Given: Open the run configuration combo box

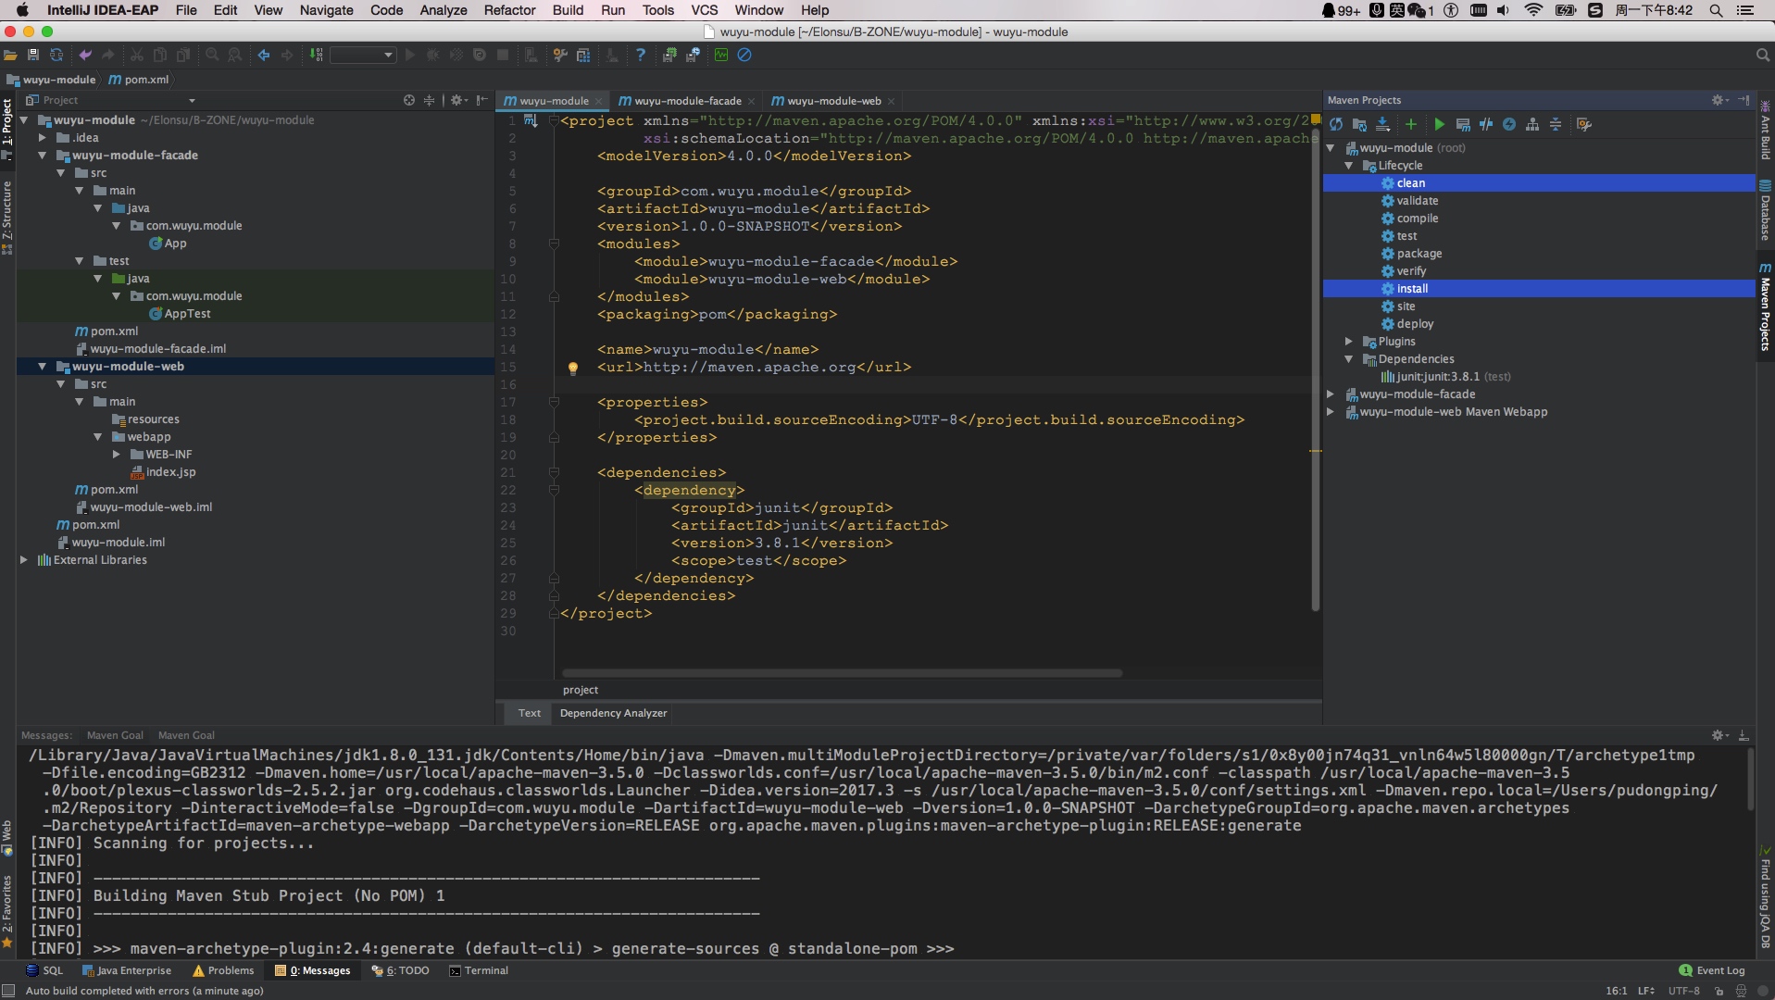Looking at the screenshot, I should (x=363, y=56).
